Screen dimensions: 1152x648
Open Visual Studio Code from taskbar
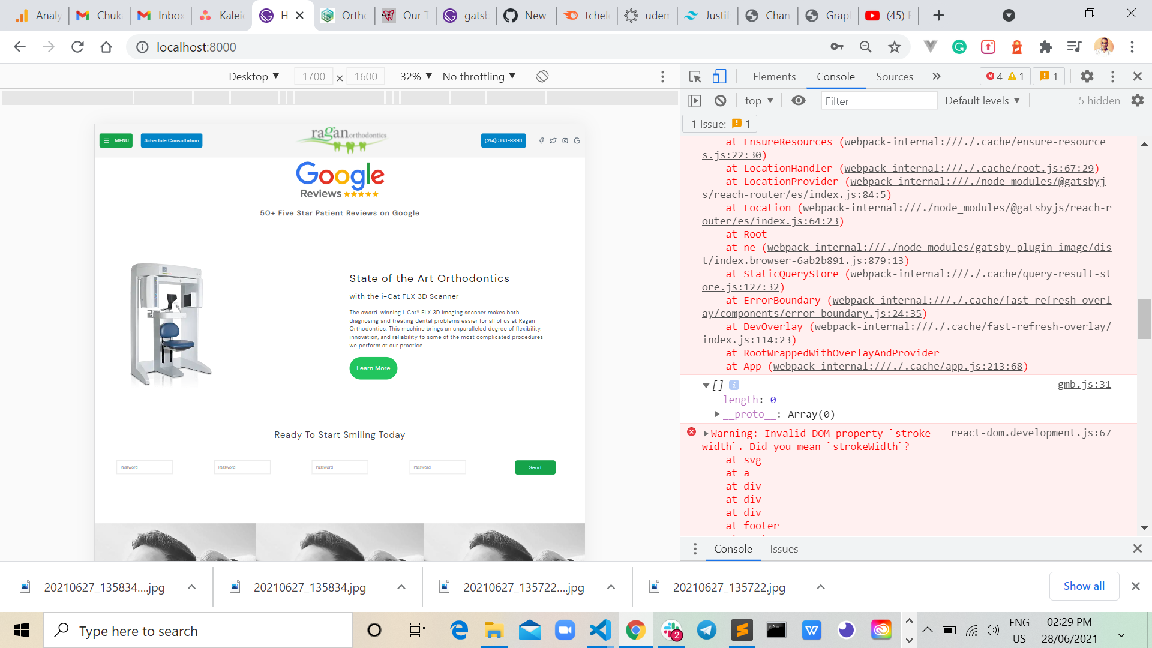pos(601,630)
